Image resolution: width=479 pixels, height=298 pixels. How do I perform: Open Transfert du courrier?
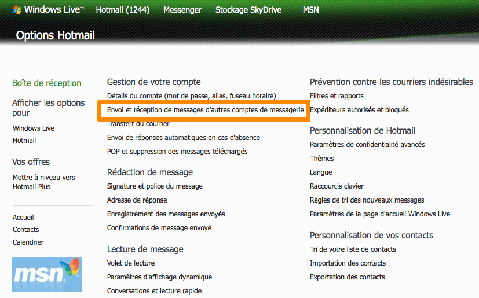point(138,124)
